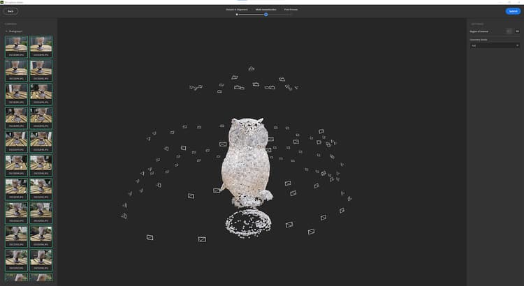Select the first photo thumbnail in Photogroup1
Image resolution: width=524 pixels, height=286 pixels.
tap(16, 47)
